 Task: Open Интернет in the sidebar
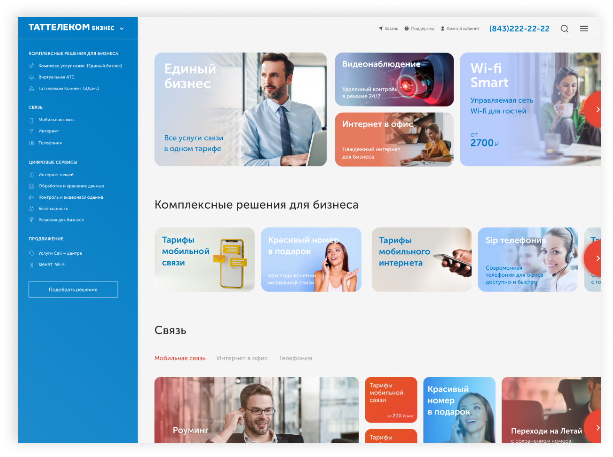(x=49, y=131)
